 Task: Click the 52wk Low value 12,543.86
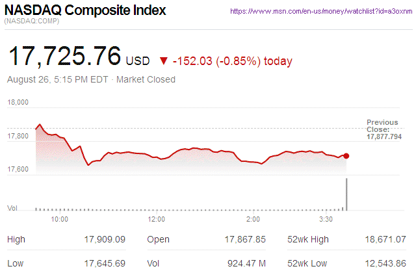tap(386, 263)
